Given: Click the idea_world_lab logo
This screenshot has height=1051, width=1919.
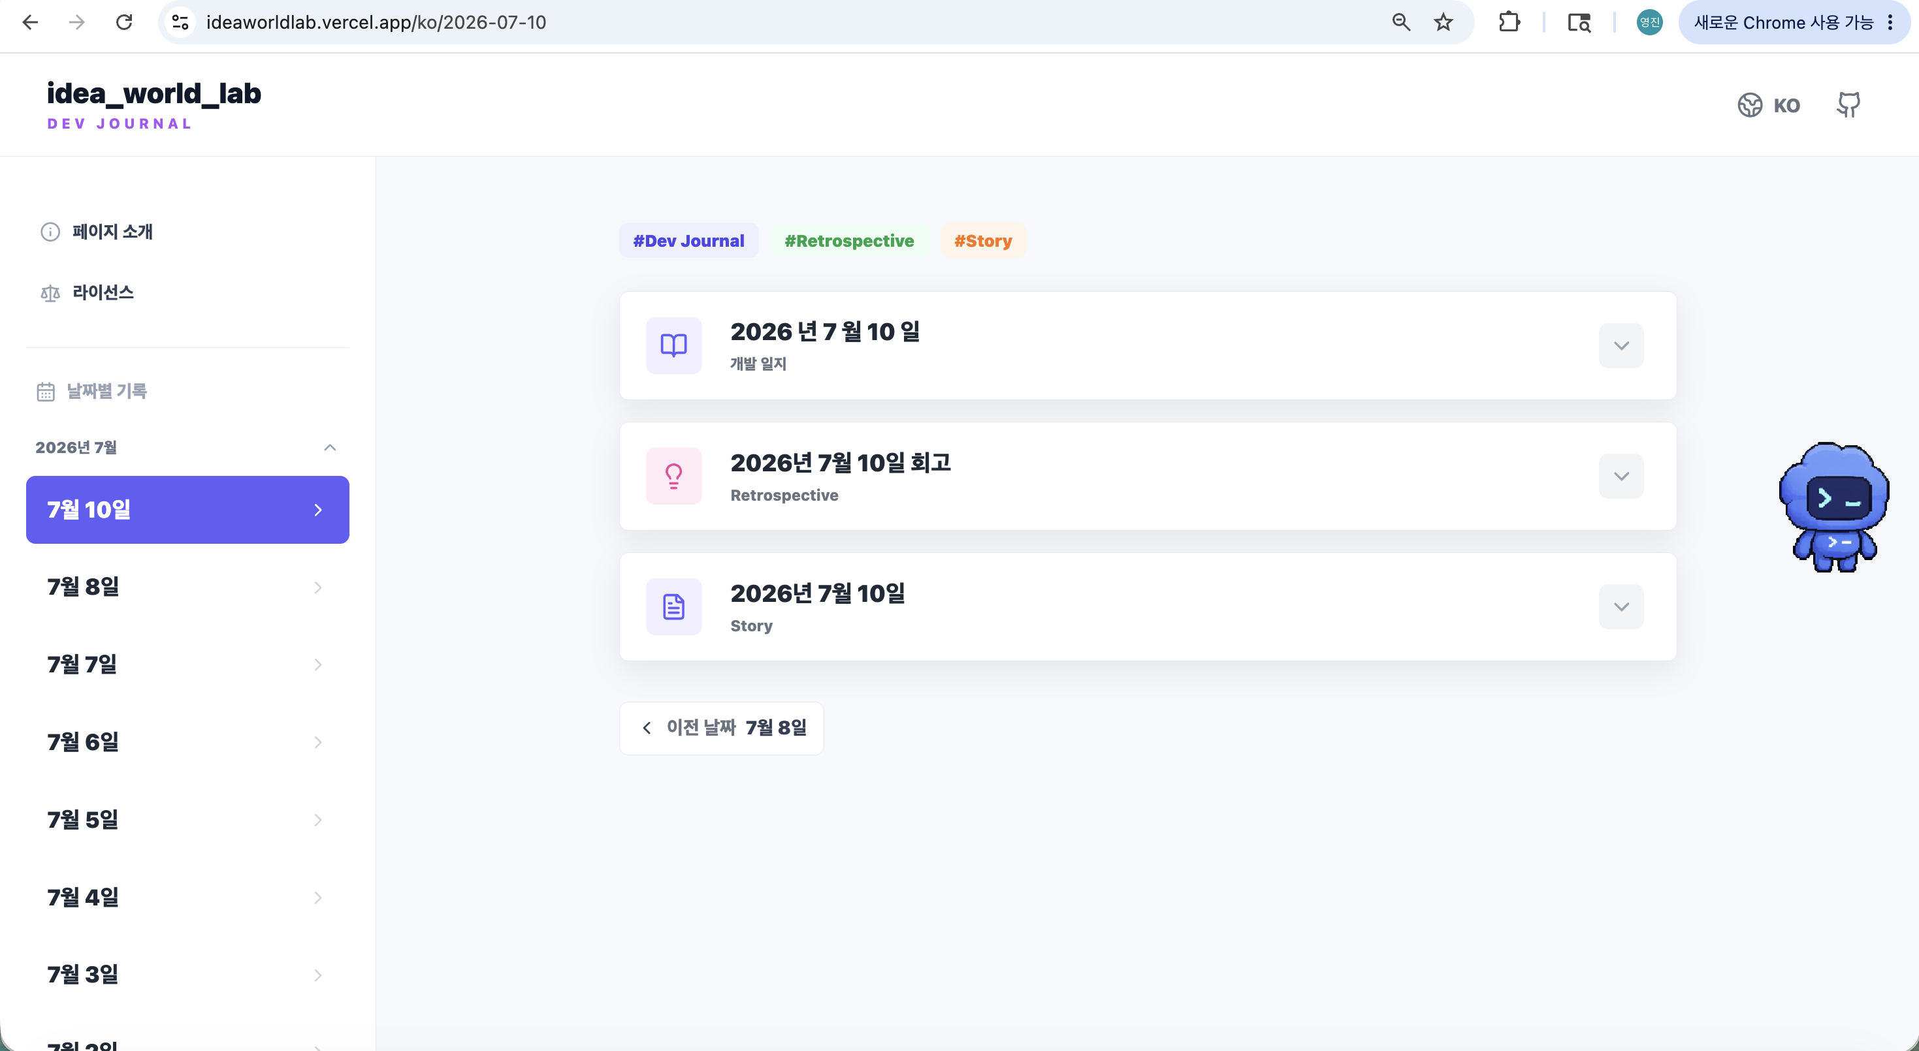Looking at the screenshot, I should [154, 94].
